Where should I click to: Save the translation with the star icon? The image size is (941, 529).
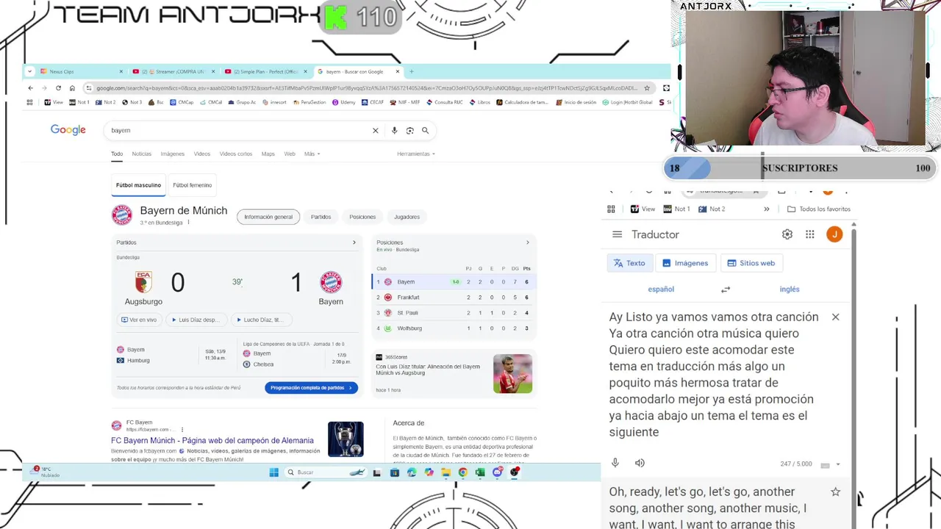835,492
